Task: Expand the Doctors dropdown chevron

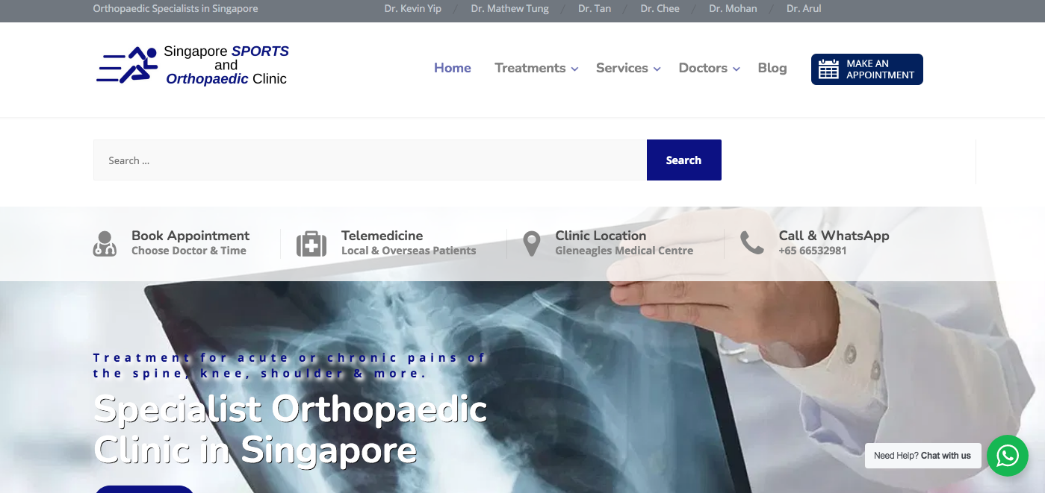Action: 737,69
